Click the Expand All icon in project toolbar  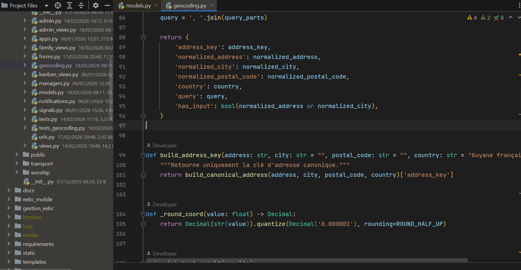click(x=69, y=5)
